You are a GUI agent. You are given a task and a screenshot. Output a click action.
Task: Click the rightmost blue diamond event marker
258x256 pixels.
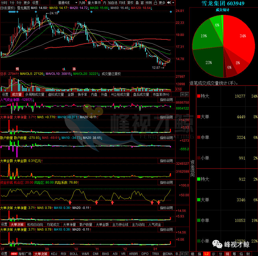(x=171, y=12)
